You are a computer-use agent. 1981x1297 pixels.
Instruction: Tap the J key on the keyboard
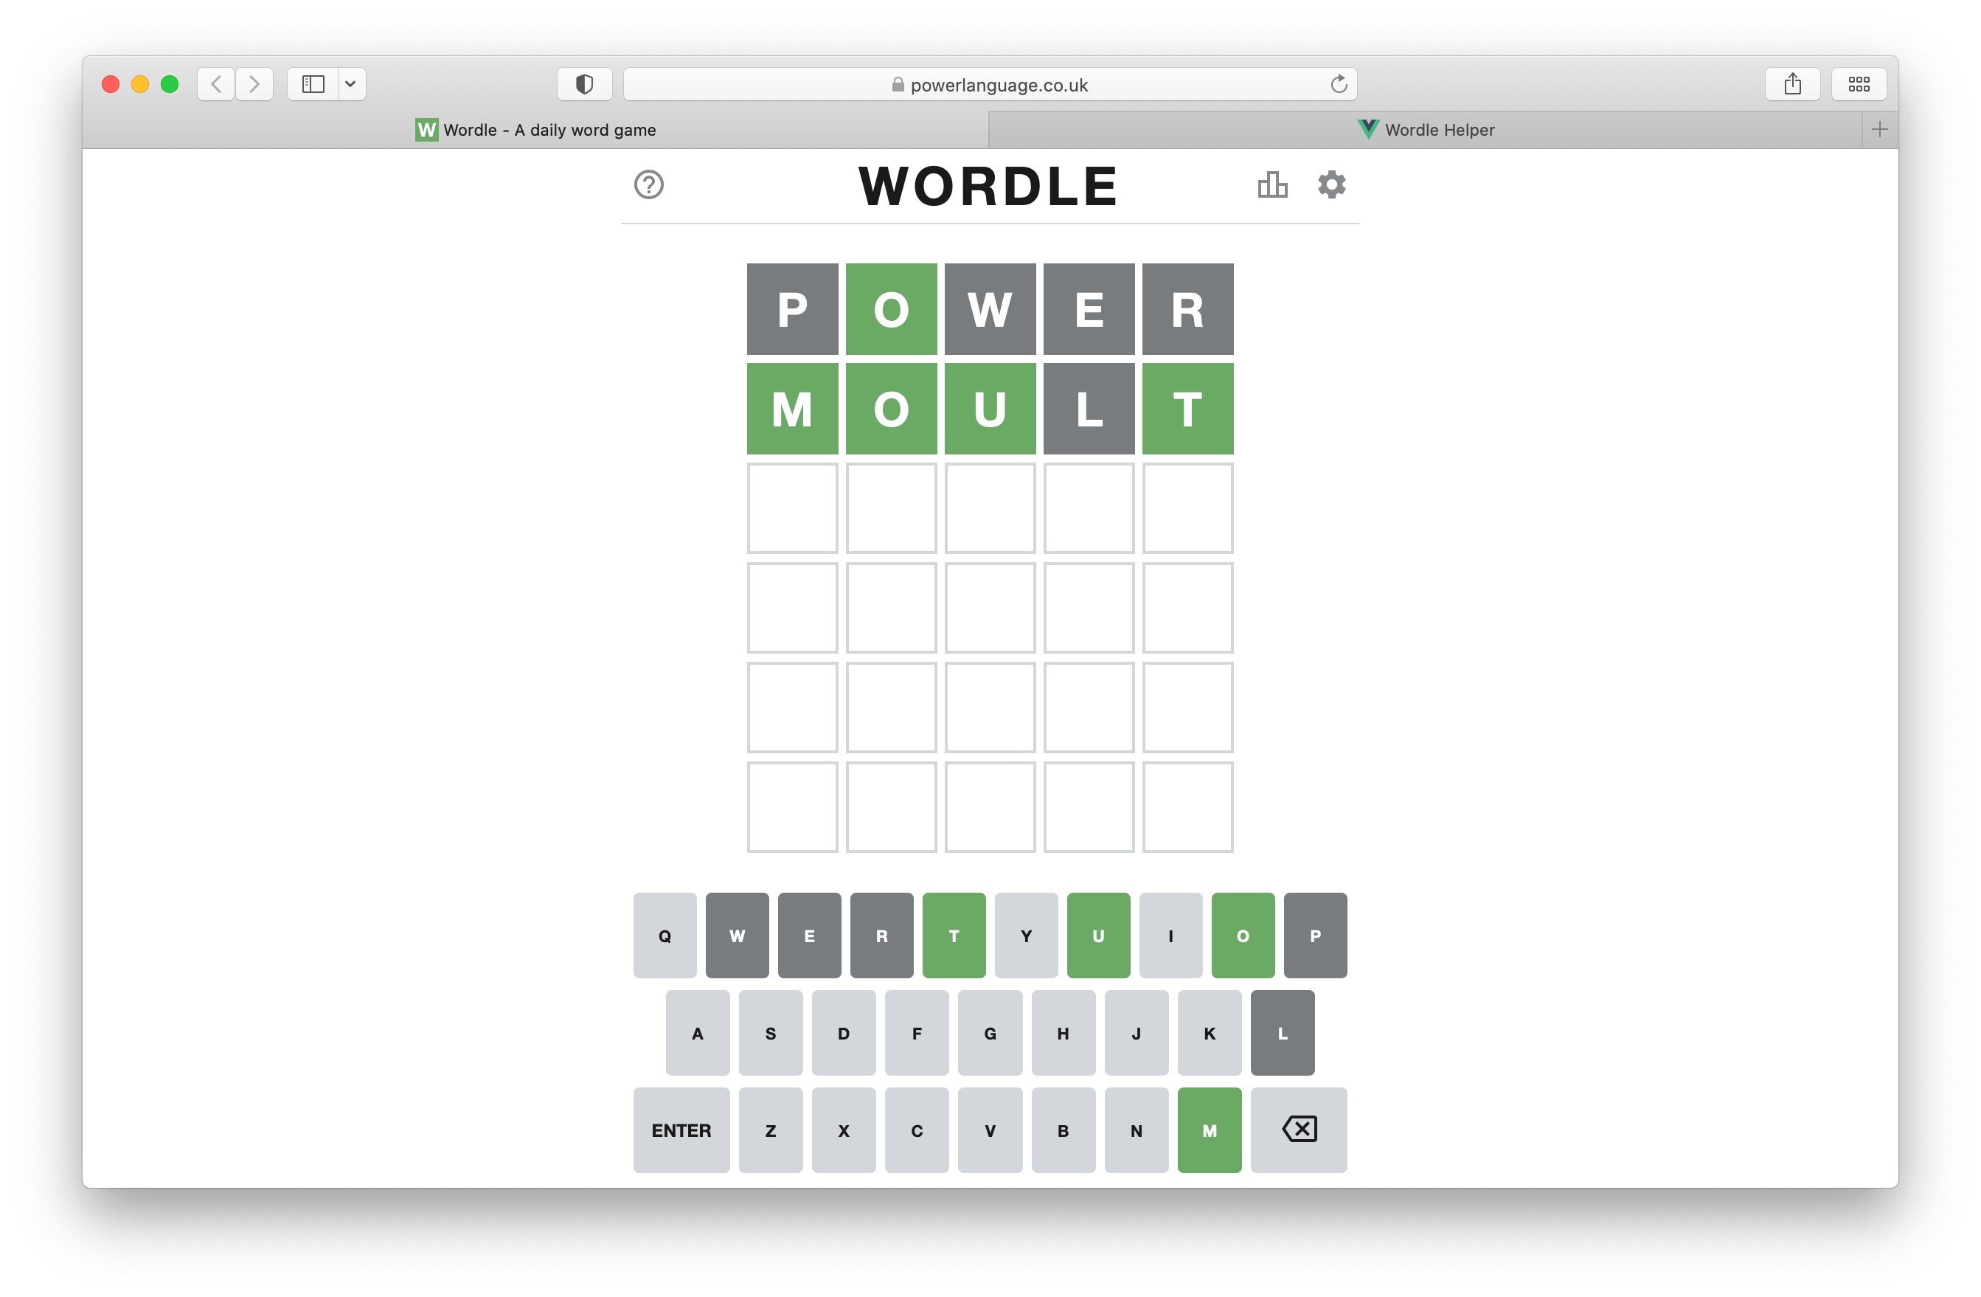coord(1136,1032)
